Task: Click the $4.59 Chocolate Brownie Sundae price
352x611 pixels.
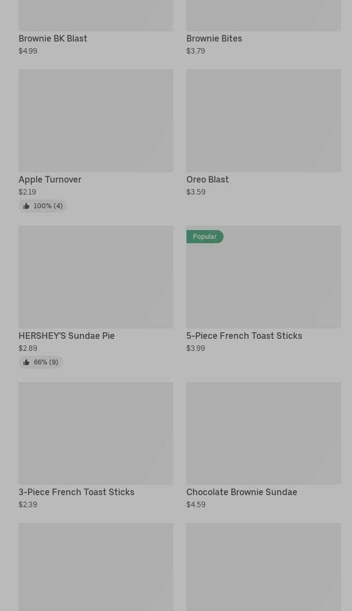Action: pos(196,504)
